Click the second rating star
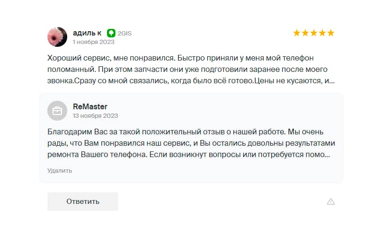 click(305, 33)
